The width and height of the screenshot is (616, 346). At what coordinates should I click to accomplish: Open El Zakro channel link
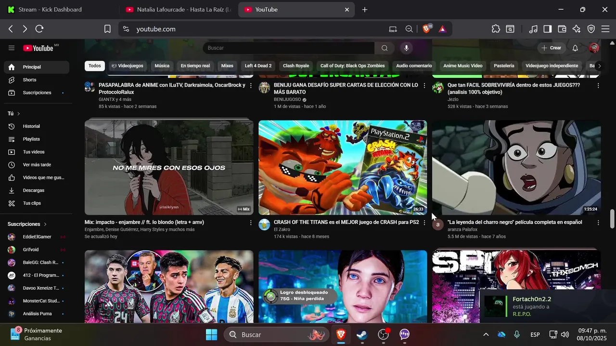[x=282, y=230]
